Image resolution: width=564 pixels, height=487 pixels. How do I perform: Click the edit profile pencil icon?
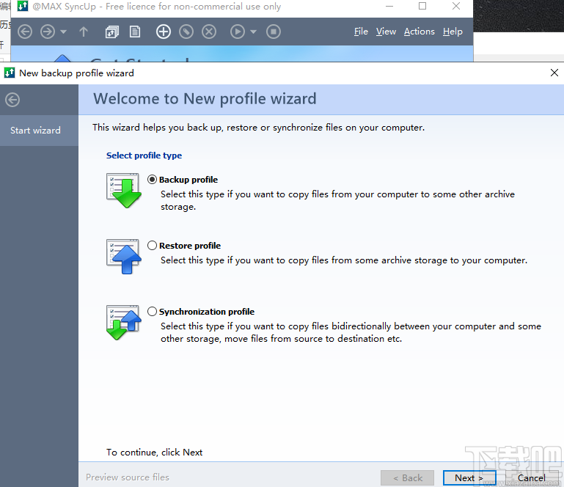pos(186,32)
